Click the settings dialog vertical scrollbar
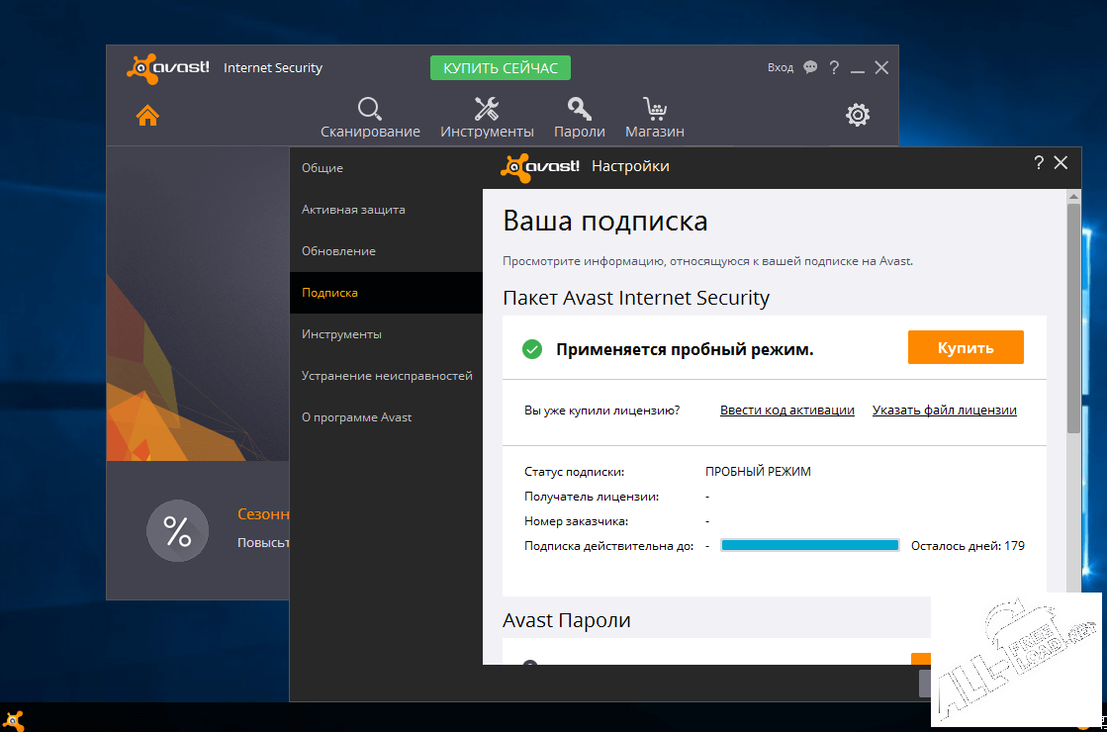The width and height of the screenshot is (1107, 732). [1073, 317]
